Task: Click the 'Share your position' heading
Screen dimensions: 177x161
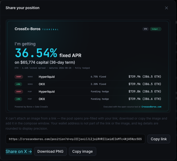Action: pos(22,8)
